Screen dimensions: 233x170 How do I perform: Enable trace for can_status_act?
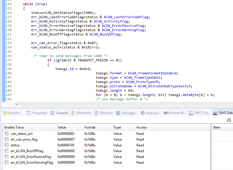point(6,134)
